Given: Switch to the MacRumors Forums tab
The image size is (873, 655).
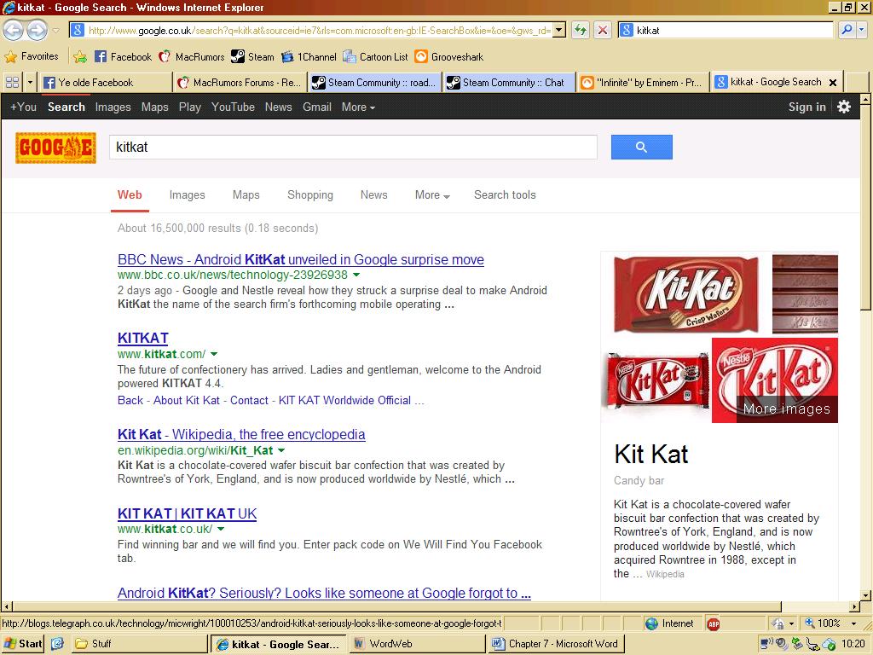Looking at the screenshot, I should tap(240, 83).
